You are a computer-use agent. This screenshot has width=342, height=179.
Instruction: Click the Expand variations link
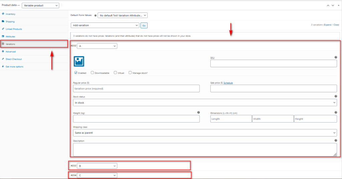(x=327, y=25)
